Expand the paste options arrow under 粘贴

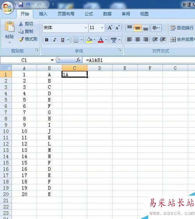click(x=9, y=42)
